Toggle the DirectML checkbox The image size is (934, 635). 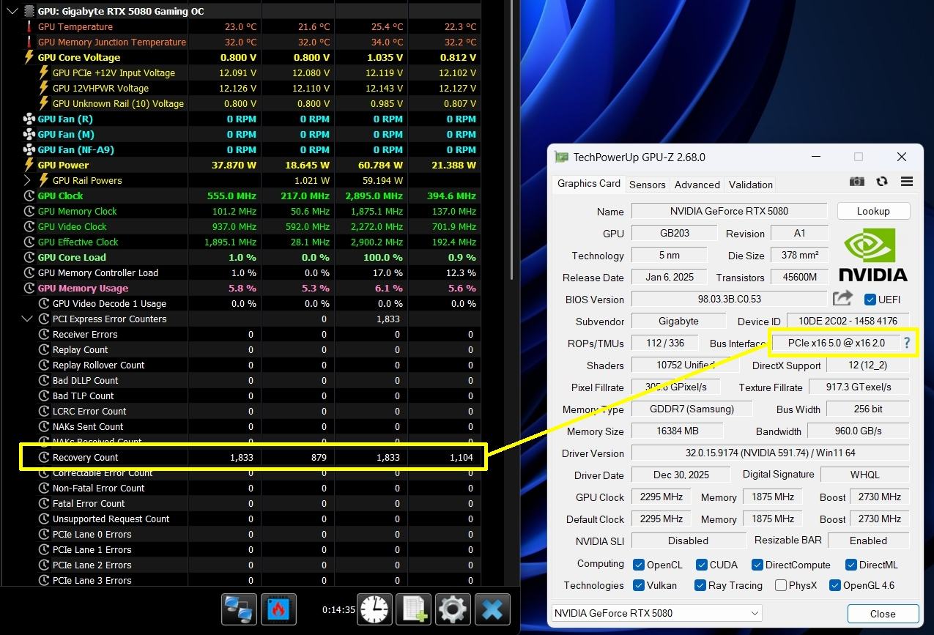[x=851, y=565]
